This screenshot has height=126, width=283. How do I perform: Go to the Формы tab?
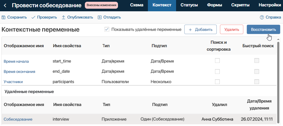[x=214, y=6]
